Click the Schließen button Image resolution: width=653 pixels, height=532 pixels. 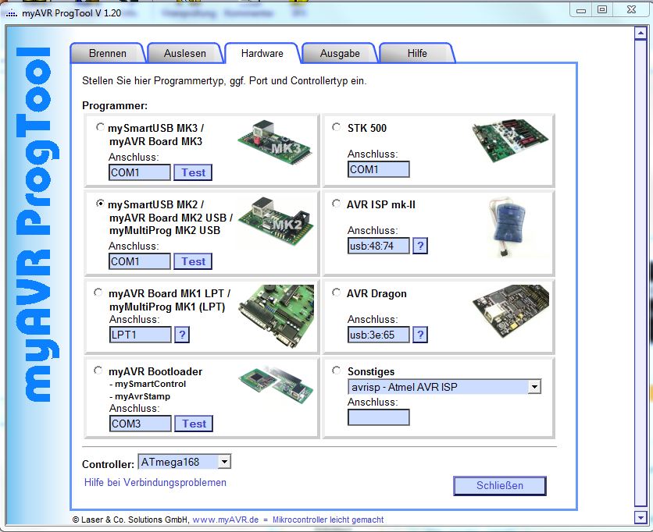pyautogui.click(x=500, y=486)
